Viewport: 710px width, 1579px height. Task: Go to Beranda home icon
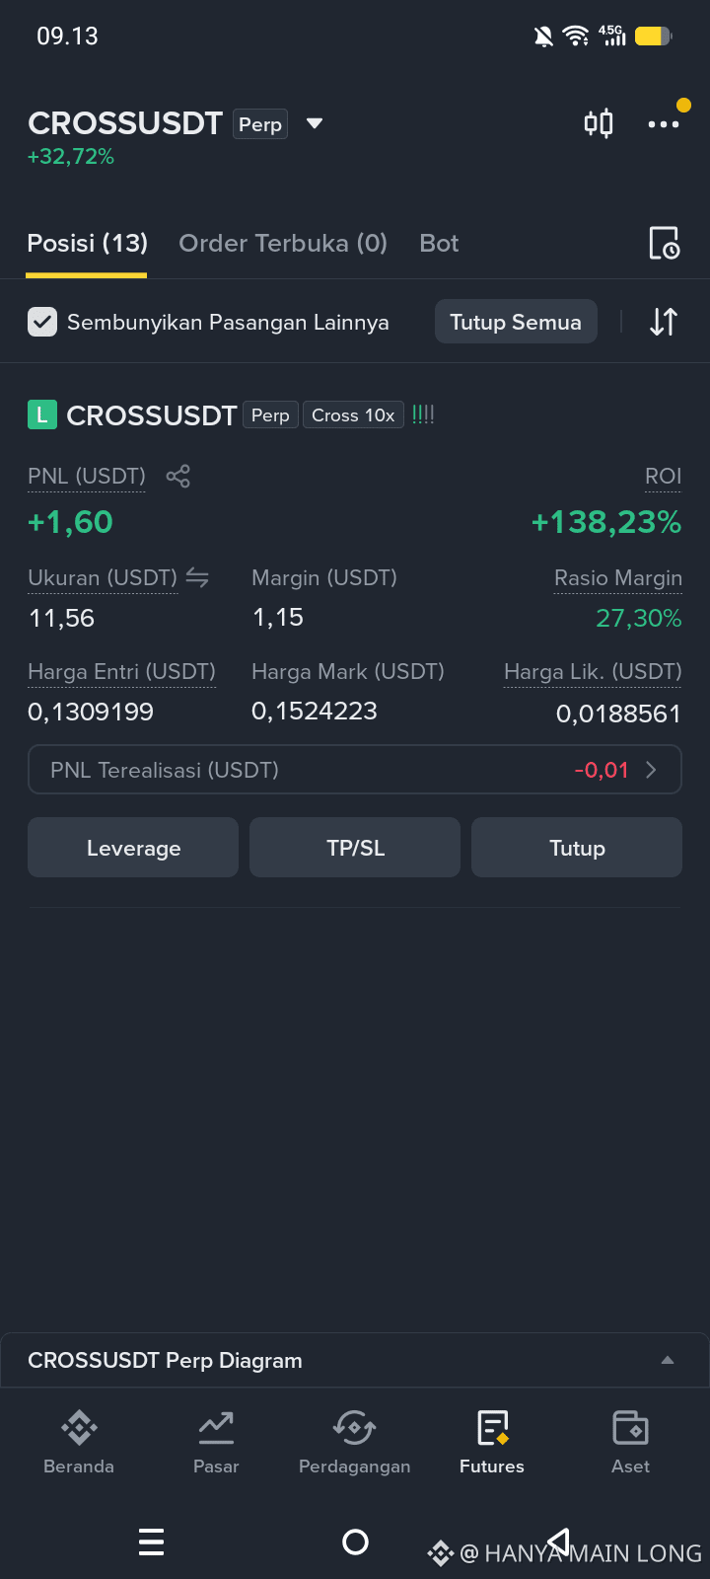click(79, 1427)
